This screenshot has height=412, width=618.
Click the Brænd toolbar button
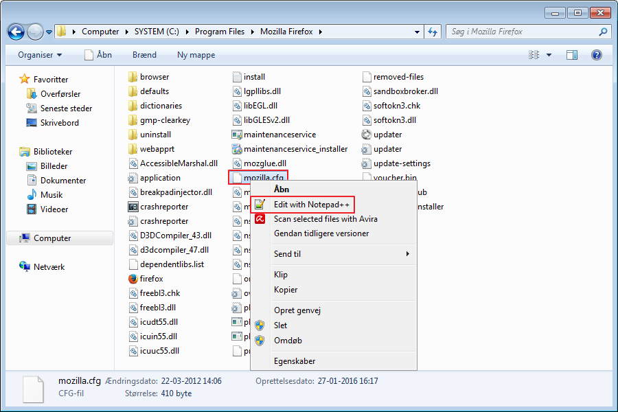144,55
